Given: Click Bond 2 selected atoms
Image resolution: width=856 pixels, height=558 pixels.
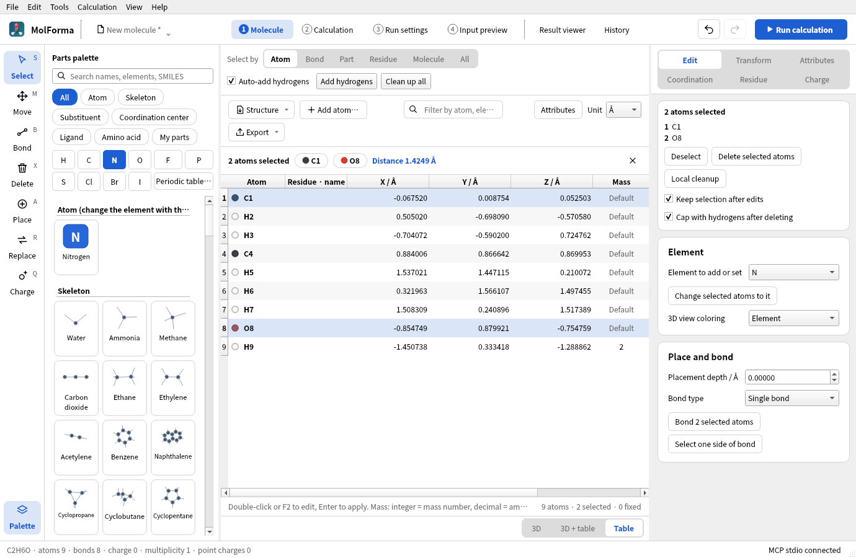Looking at the screenshot, I should coord(714,422).
